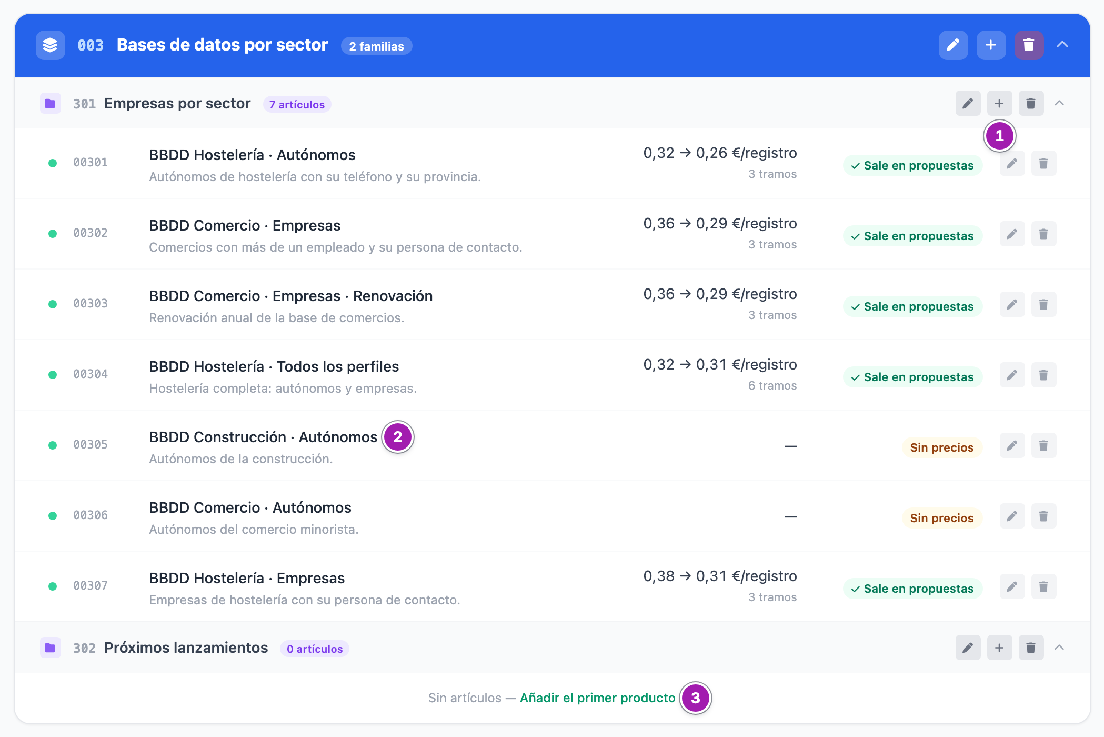Click the folder icon of Próximos lanzamientos
Viewport: 1104px width, 737px height.
[x=50, y=648]
